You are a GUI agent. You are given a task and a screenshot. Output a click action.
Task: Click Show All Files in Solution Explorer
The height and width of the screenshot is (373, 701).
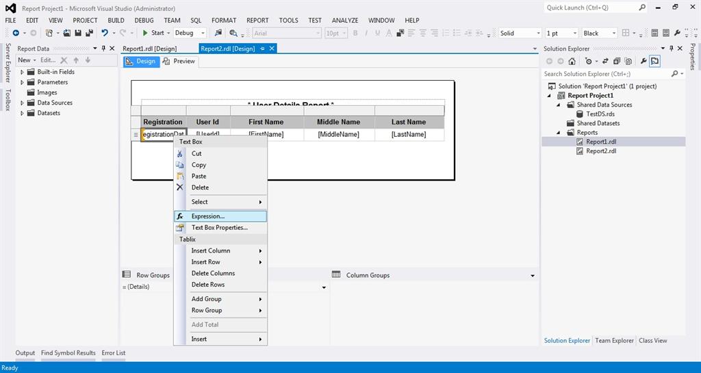pos(628,61)
